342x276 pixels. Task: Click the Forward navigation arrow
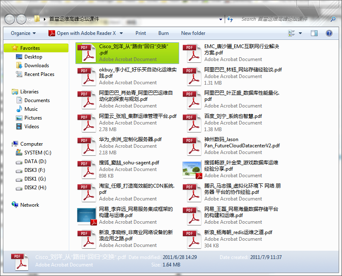(x=22, y=19)
